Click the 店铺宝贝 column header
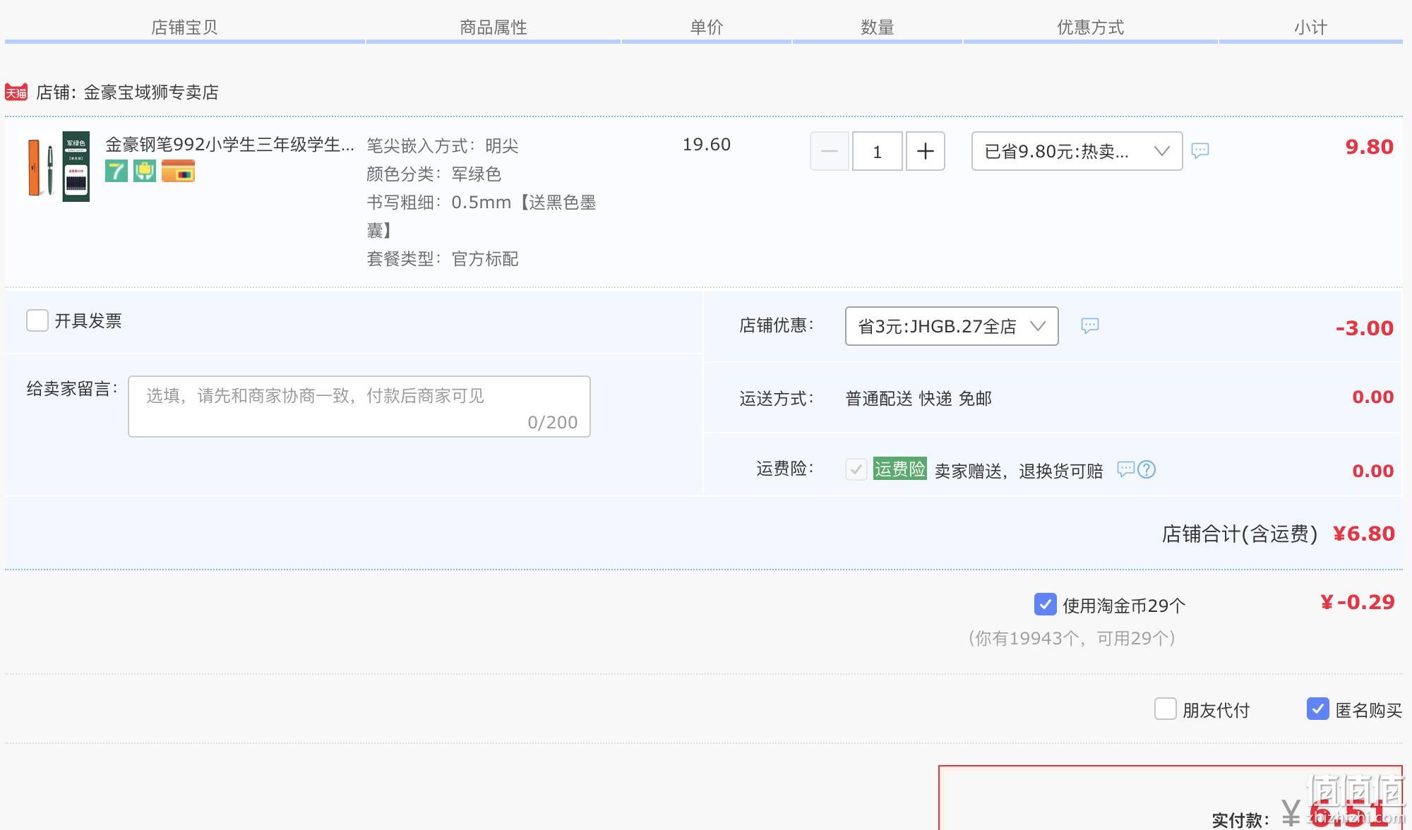Image resolution: width=1412 pixels, height=830 pixels. pos(185,28)
